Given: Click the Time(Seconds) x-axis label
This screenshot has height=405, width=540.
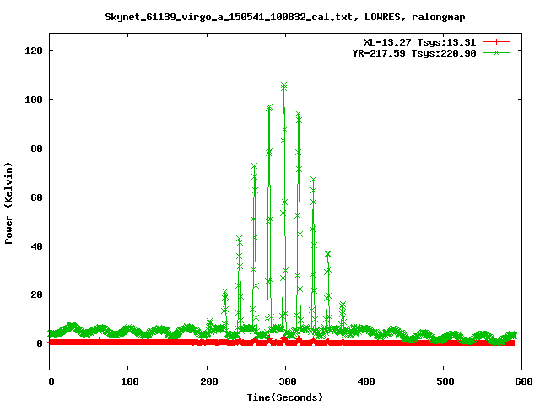Looking at the screenshot, I should pyautogui.click(x=285, y=397).
